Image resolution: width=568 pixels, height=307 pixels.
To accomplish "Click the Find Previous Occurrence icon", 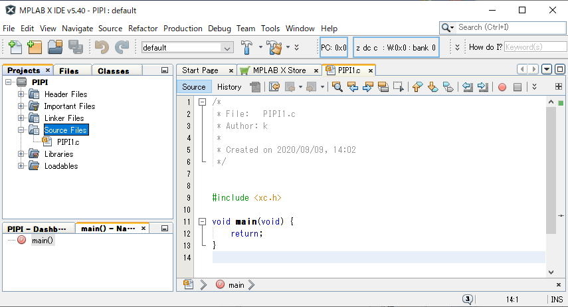I will coord(353,87).
